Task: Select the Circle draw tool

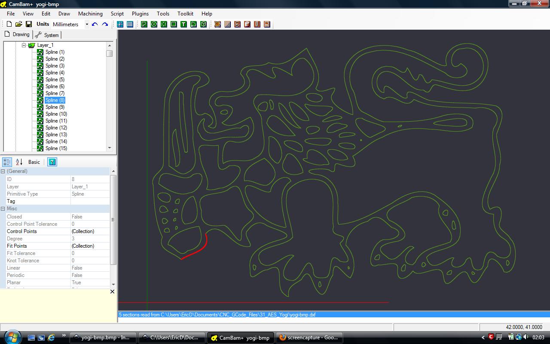Action: (x=154, y=25)
